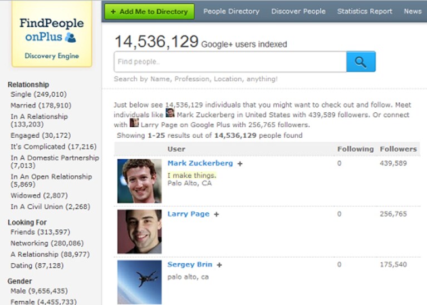Click 'Palo Alto, CA' under Mark Zuckerberg
Image resolution: width=427 pixels, height=305 pixels.
189,183
